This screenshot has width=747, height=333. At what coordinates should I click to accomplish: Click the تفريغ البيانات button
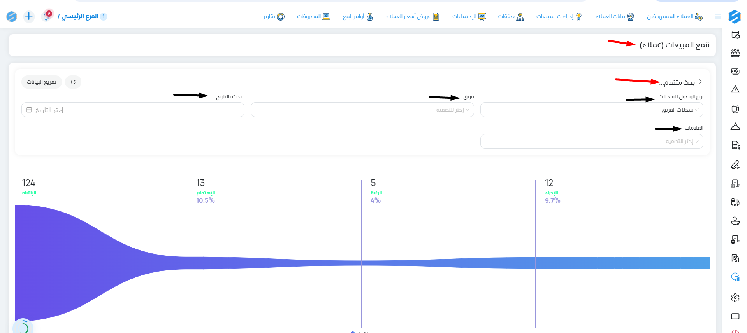(42, 82)
